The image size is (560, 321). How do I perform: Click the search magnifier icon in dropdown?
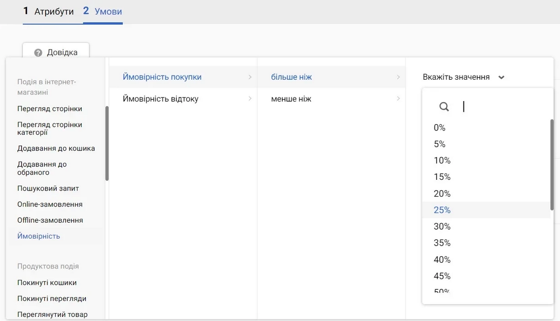[x=444, y=107]
